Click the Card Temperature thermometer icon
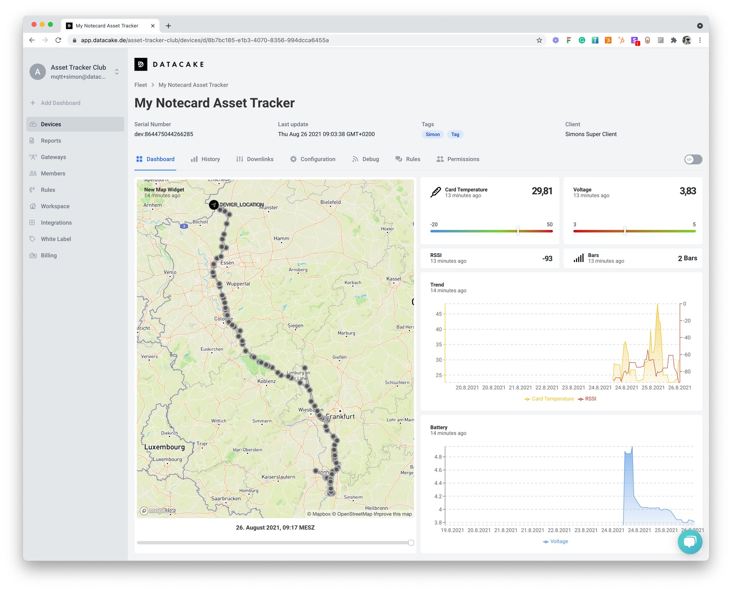Screen dimensions: 732x591 tap(435, 193)
